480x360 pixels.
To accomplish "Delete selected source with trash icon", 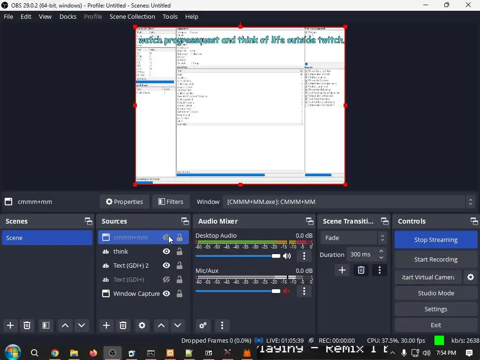I will [123, 325].
